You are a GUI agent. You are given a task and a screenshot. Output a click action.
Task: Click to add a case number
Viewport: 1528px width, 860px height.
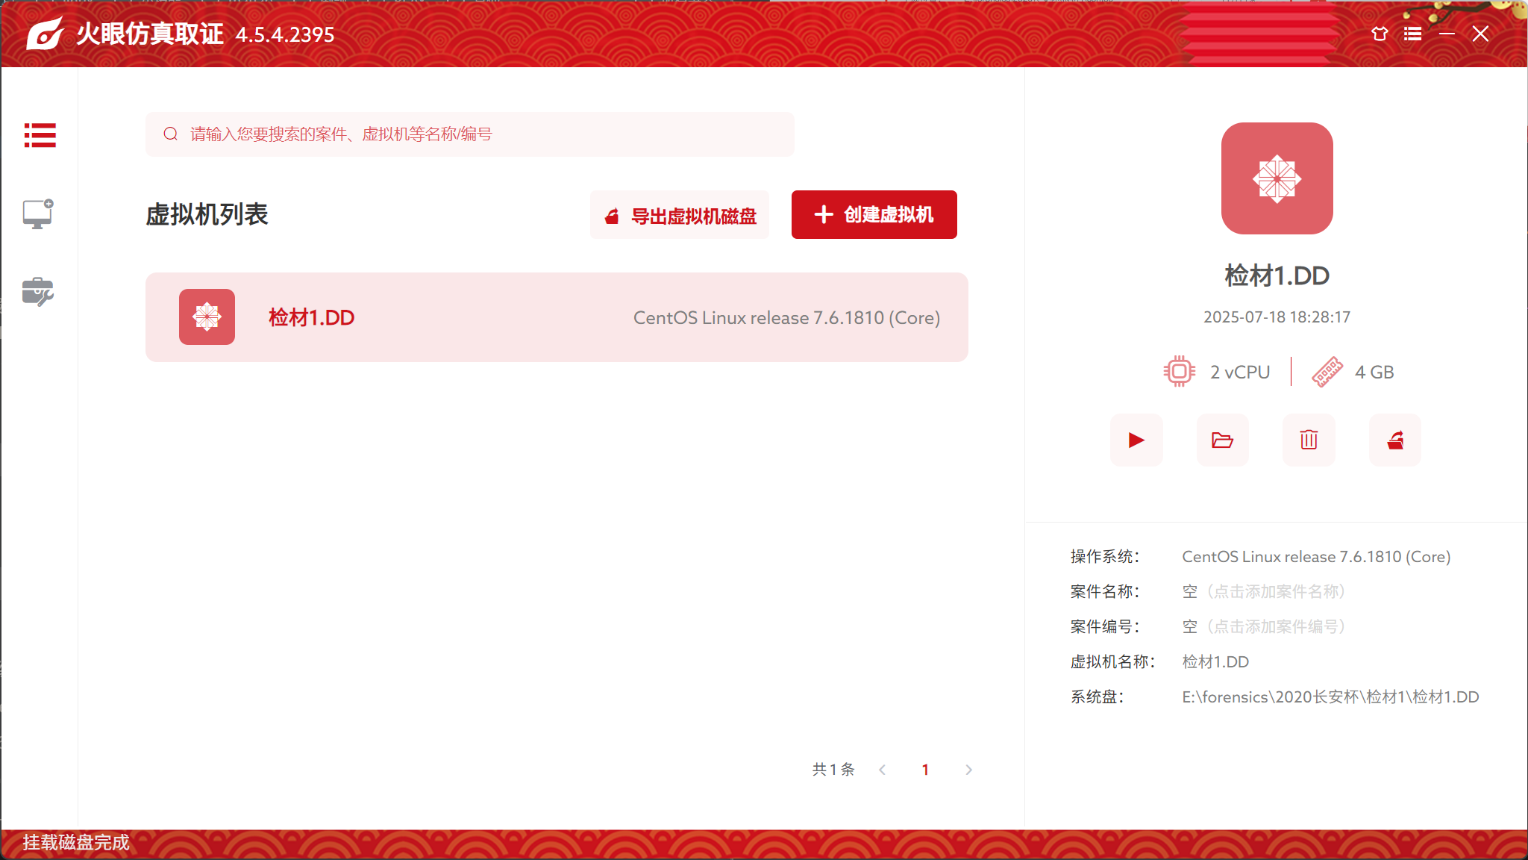(x=1264, y=627)
